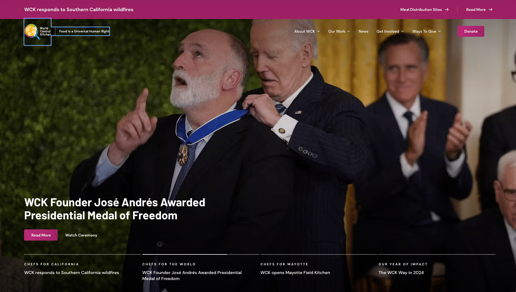Viewport: 516px width, 292px height.
Task: Expand the Ways To Give chevron
Action: [440, 31]
